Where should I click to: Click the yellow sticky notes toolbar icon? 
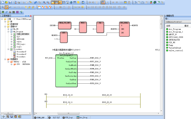78,2
